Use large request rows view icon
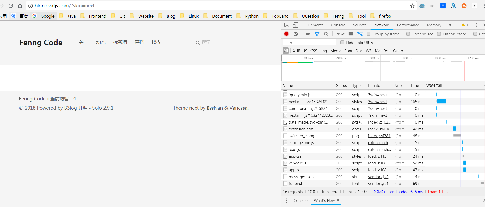Screen dimensions: 485x207 (x=351, y=34)
